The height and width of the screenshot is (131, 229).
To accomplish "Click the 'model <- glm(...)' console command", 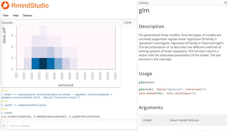I will 57,96.
